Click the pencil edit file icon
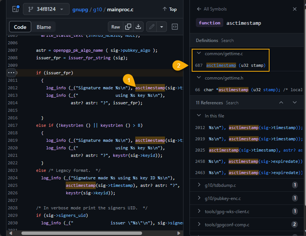This screenshot has height=236, width=306. (x=151, y=27)
